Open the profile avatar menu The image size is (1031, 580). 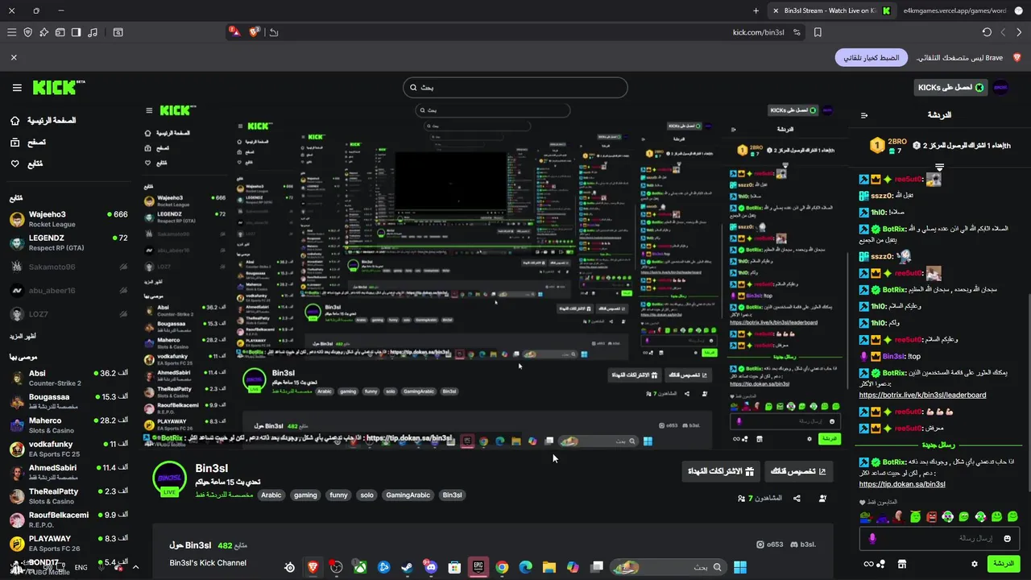1001,87
